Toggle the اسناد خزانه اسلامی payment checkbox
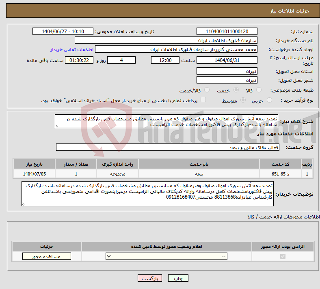 click(x=203, y=100)
